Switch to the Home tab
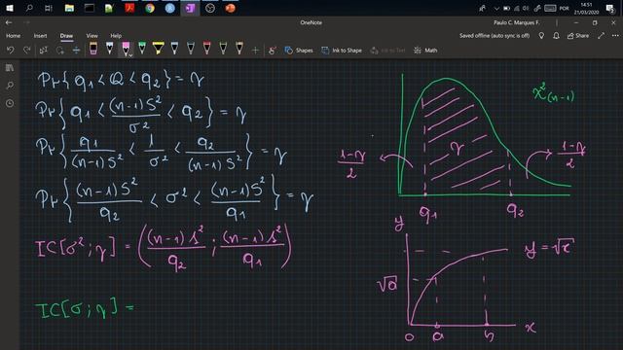Viewport: 623px width, 350px height. tap(13, 36)
